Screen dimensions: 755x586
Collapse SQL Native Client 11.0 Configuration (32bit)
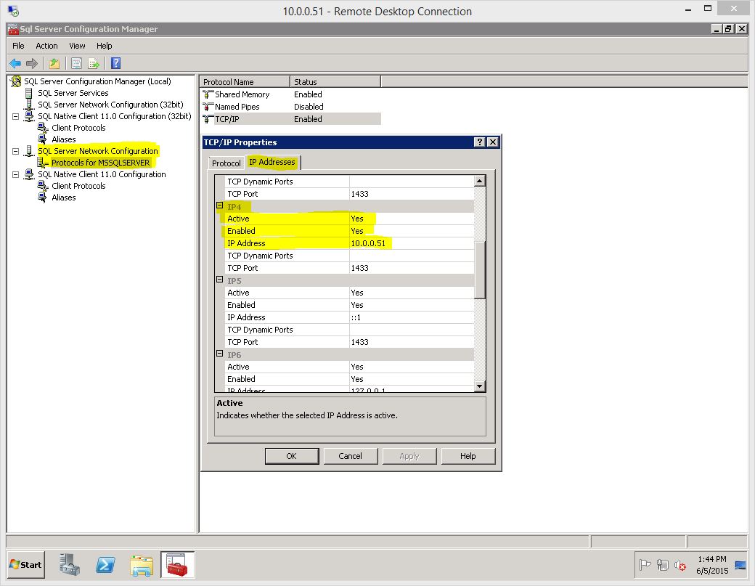(x=15, y=116)
